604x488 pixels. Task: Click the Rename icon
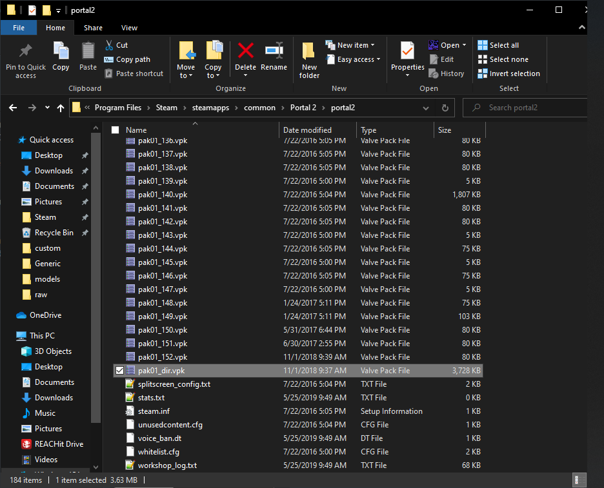coord(274,51)
